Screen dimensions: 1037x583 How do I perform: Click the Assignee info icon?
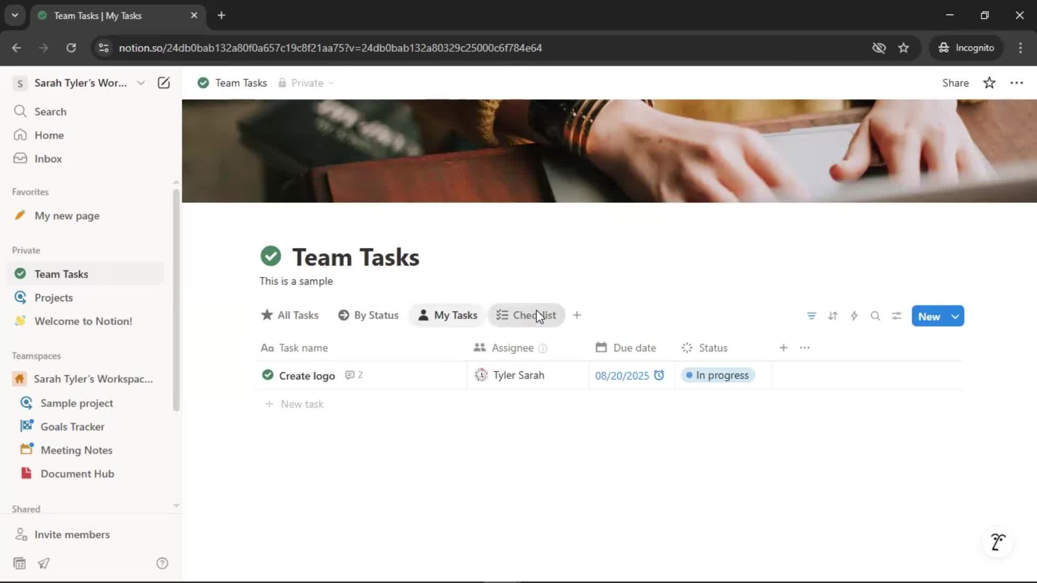(543, 349)
